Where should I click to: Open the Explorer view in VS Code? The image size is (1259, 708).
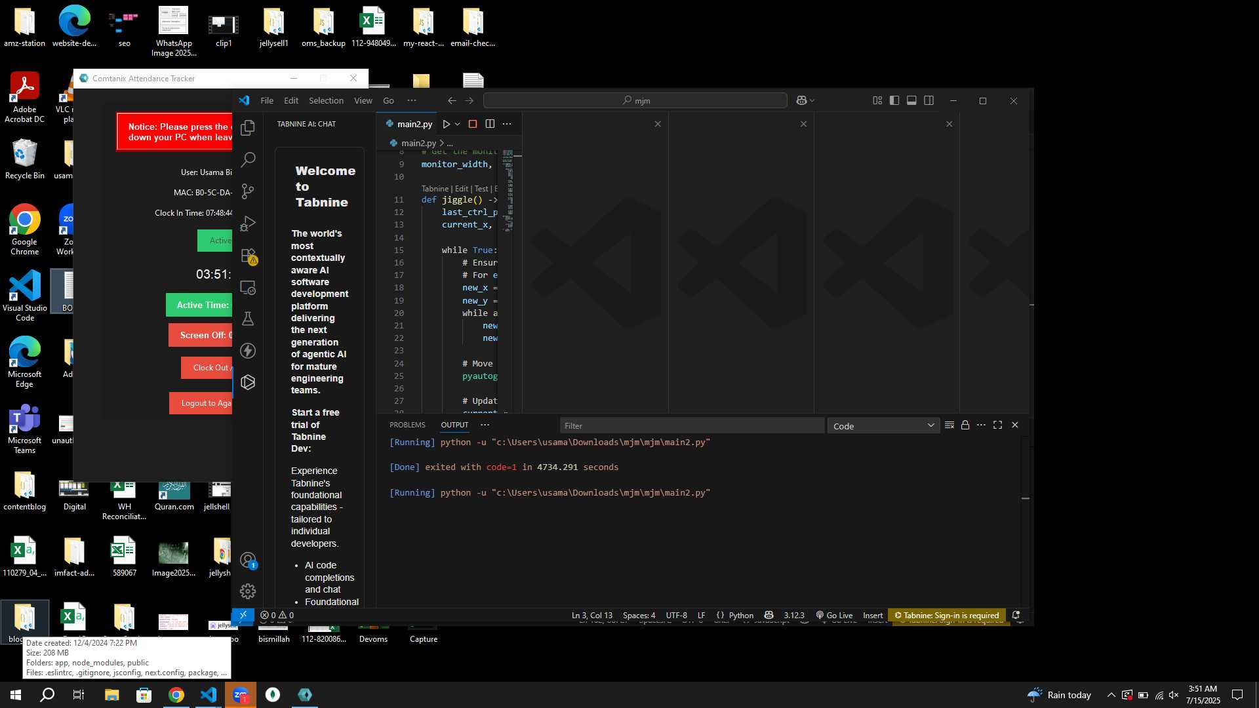pyautogui.click(x=248, y=128)
